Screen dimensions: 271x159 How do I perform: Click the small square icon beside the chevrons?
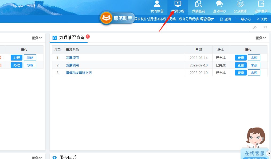coord(265,27)
